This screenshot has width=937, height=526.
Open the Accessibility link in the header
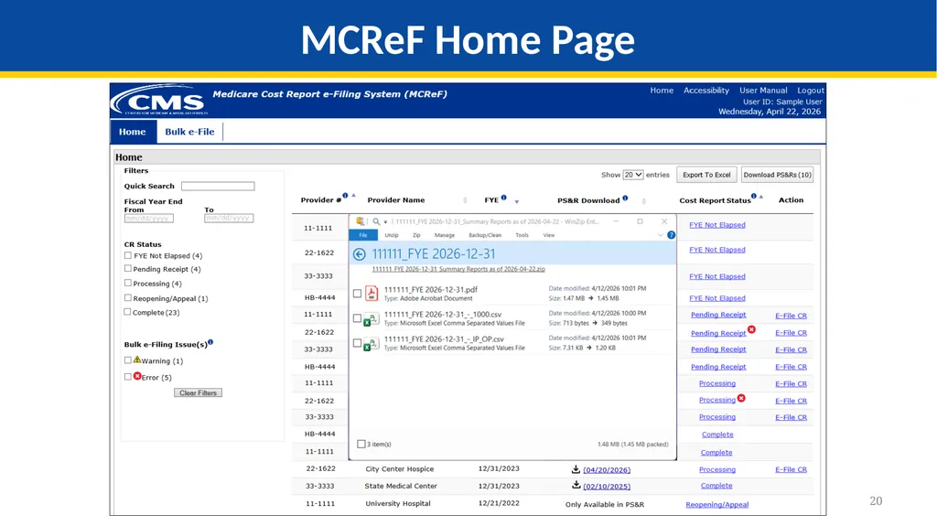tap(706, 91)
